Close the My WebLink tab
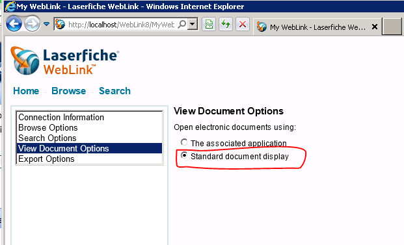Viewport: 404px width, 245px height. (x=375, y=27)
